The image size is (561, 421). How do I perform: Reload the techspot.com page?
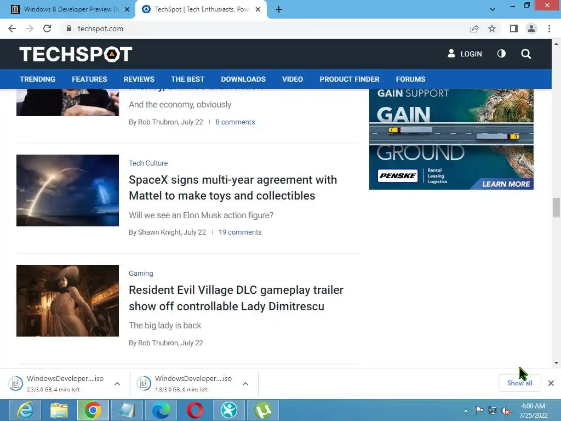point(47,29)
